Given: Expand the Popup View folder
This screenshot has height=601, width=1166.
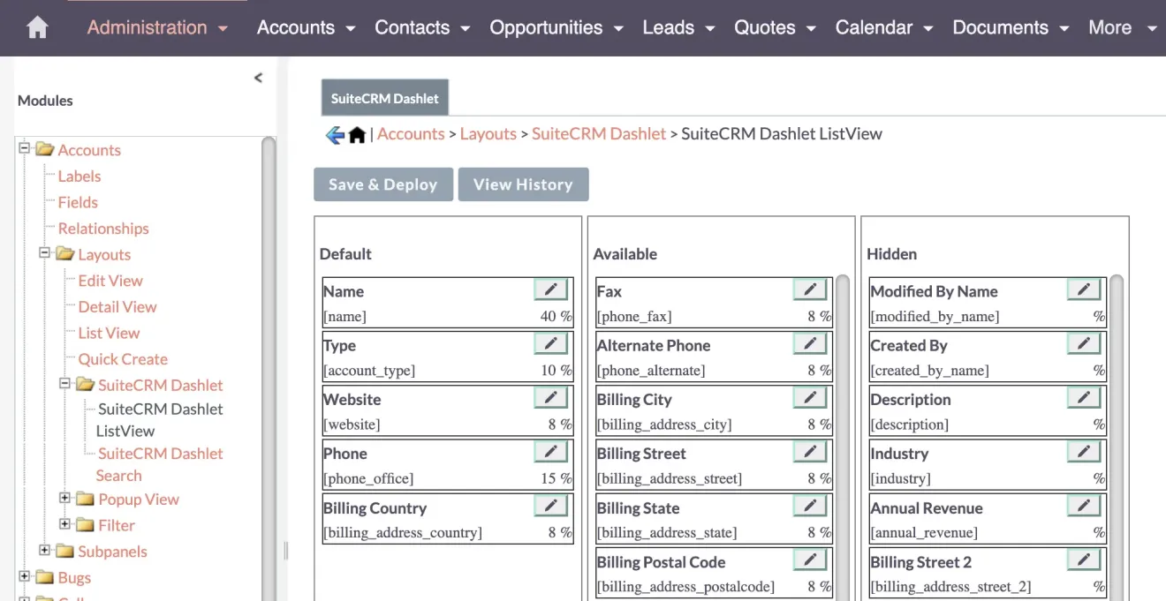Looking at the screenshot, I should click(x=64, y=499).
